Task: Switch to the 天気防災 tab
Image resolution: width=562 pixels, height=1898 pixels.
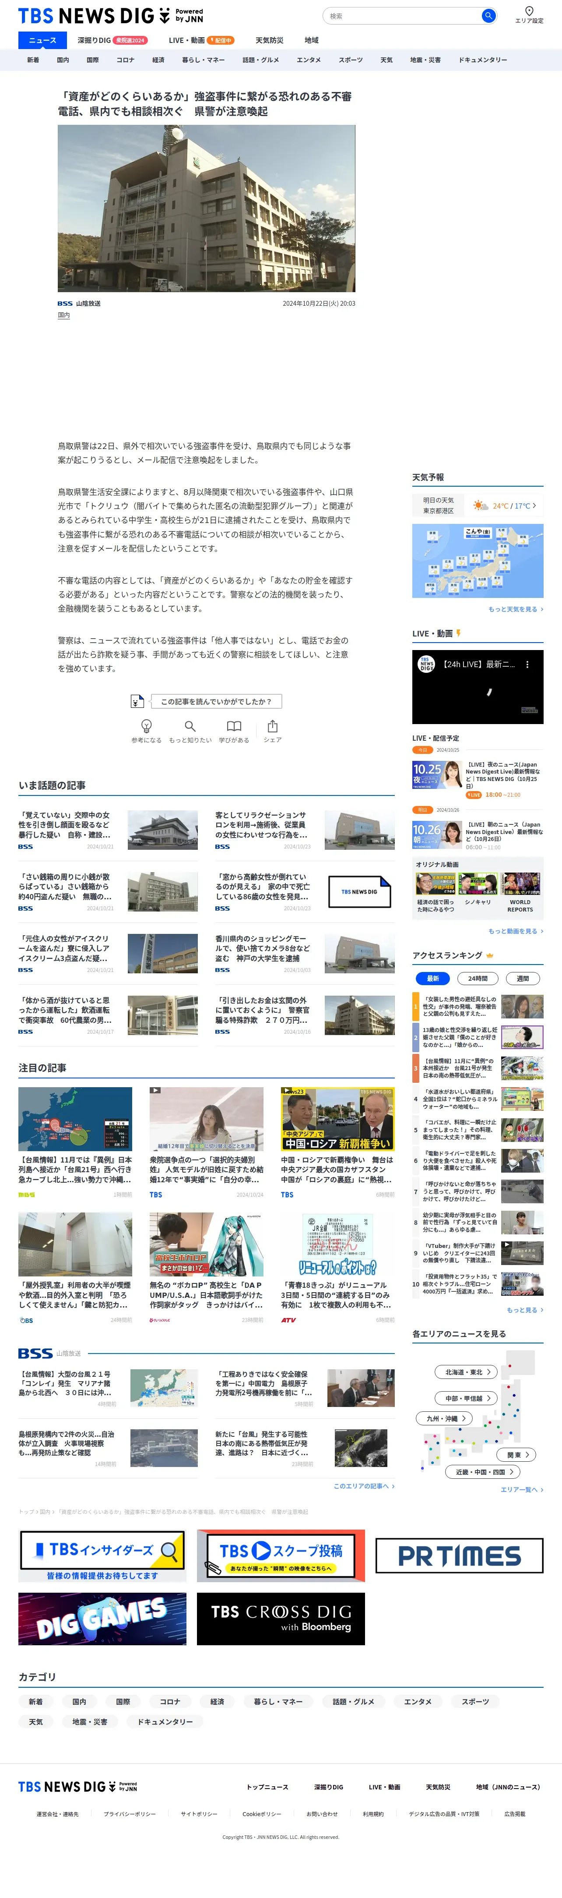Action: [269, 41]
